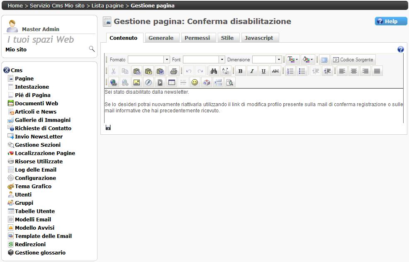This screenshot has height=262, width=409.
Task: Toggle underline formatting
Action: pyautogui.click(x=263, y=71)
